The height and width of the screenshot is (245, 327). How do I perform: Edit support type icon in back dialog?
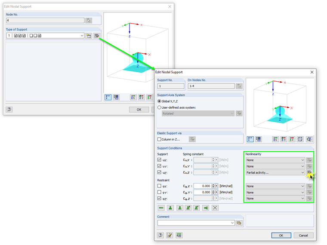click(96, 36)
